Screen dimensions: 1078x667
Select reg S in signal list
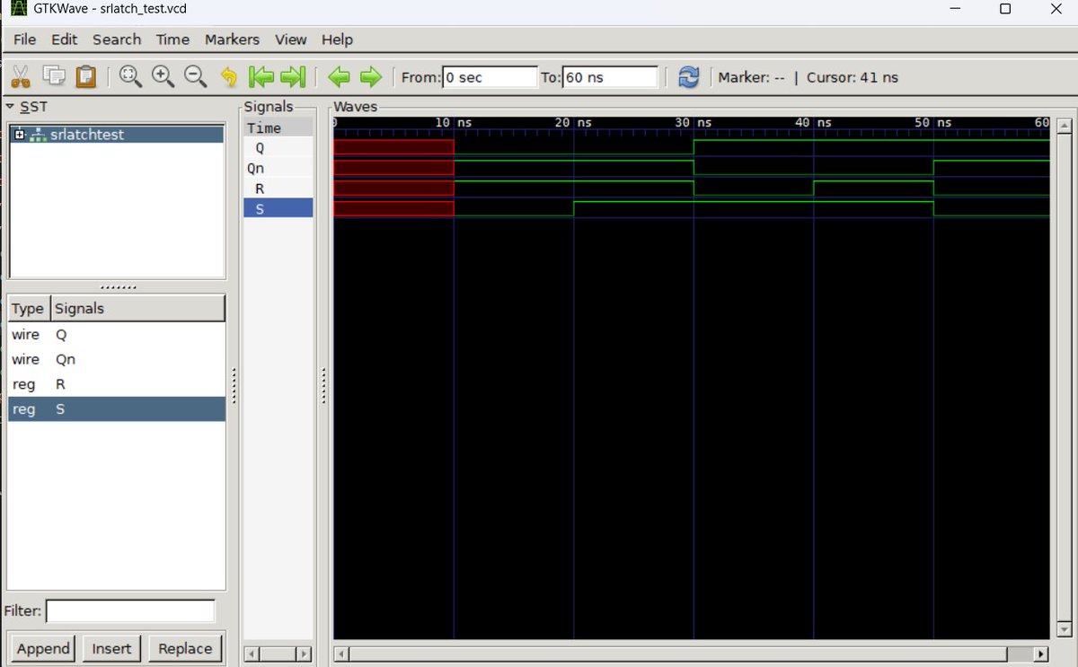click(117, 409)
